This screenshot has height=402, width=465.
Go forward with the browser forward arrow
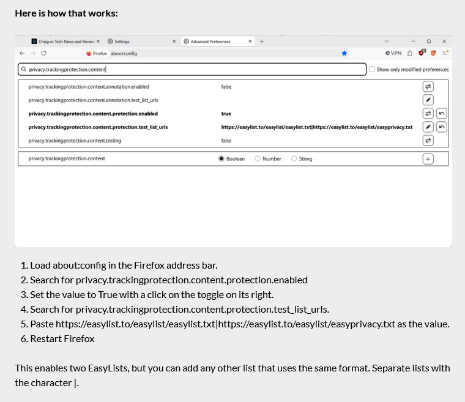coord(33,53)
